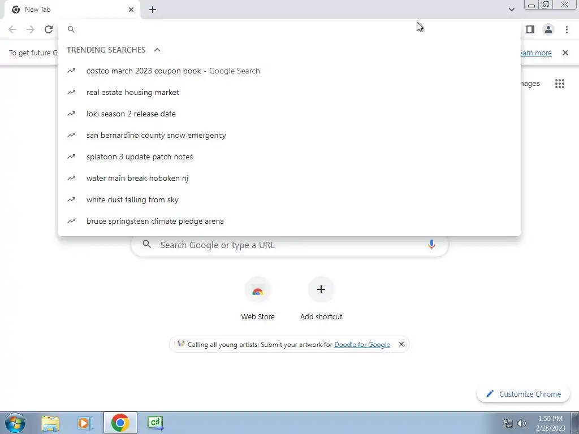Viewport: 579px width, 434px height.
Task: Open the profile avatar menu
Action: click(x=548, y=29)
